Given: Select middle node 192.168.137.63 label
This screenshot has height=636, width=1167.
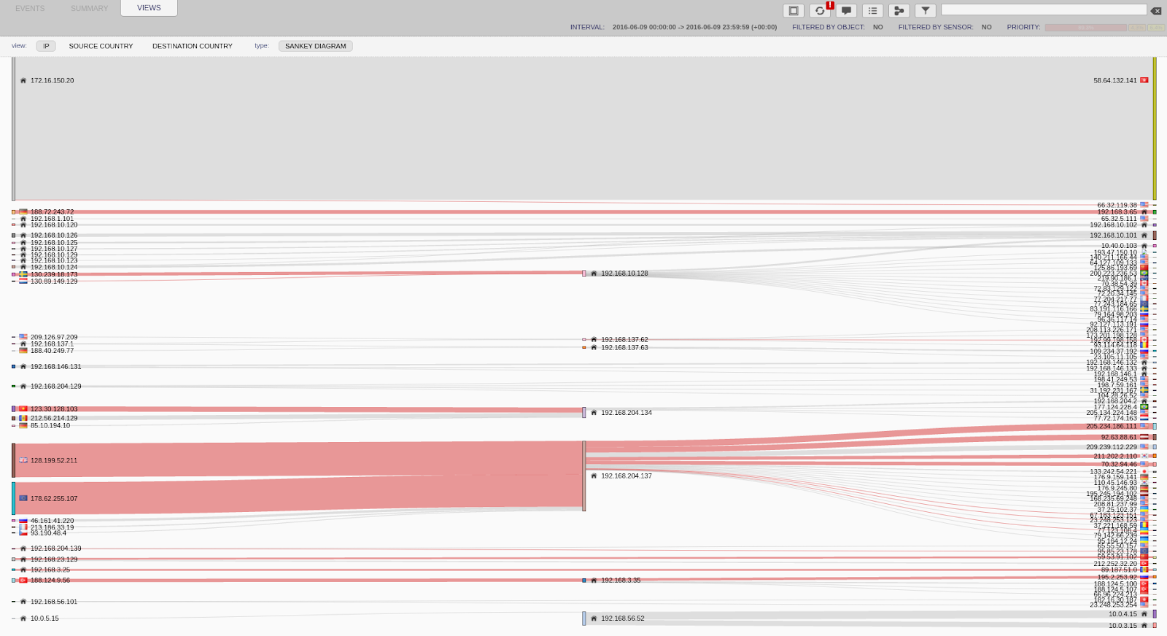Looking at the screenshot, I should pos(624,348).
